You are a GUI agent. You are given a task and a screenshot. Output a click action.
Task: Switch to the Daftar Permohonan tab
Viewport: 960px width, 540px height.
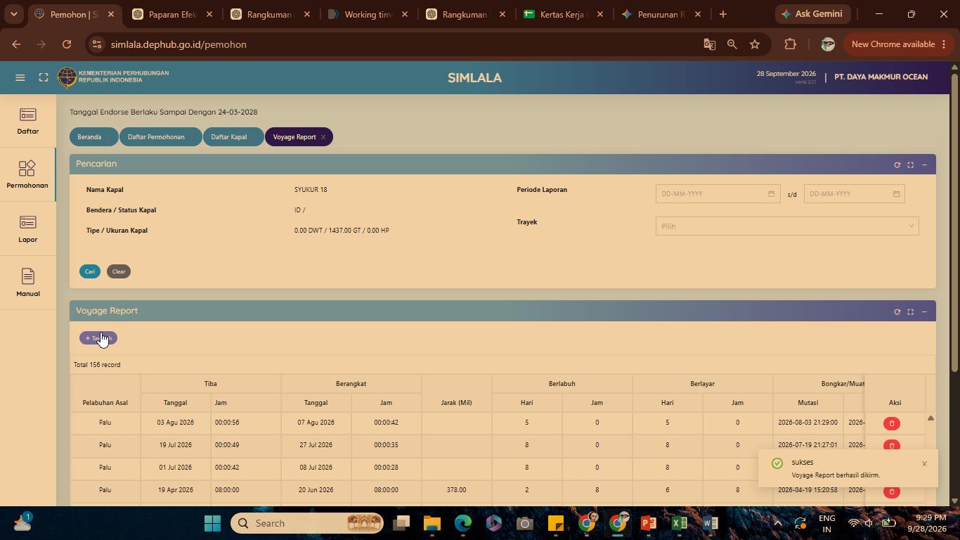point(156,137)
